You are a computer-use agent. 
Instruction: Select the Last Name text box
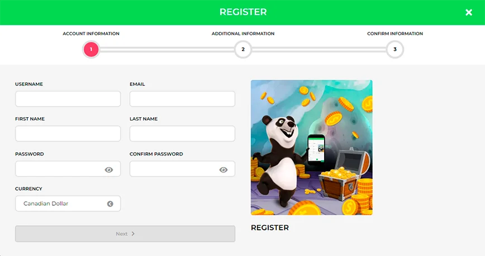tap(182, 134)
